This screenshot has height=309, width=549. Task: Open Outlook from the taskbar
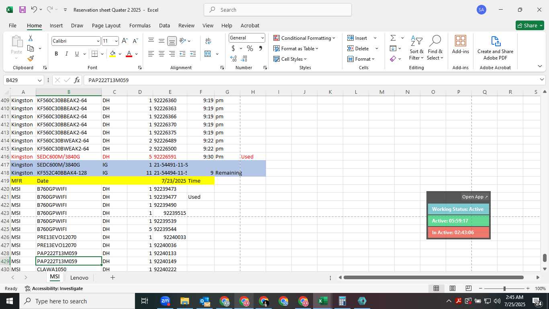(205, 301)
